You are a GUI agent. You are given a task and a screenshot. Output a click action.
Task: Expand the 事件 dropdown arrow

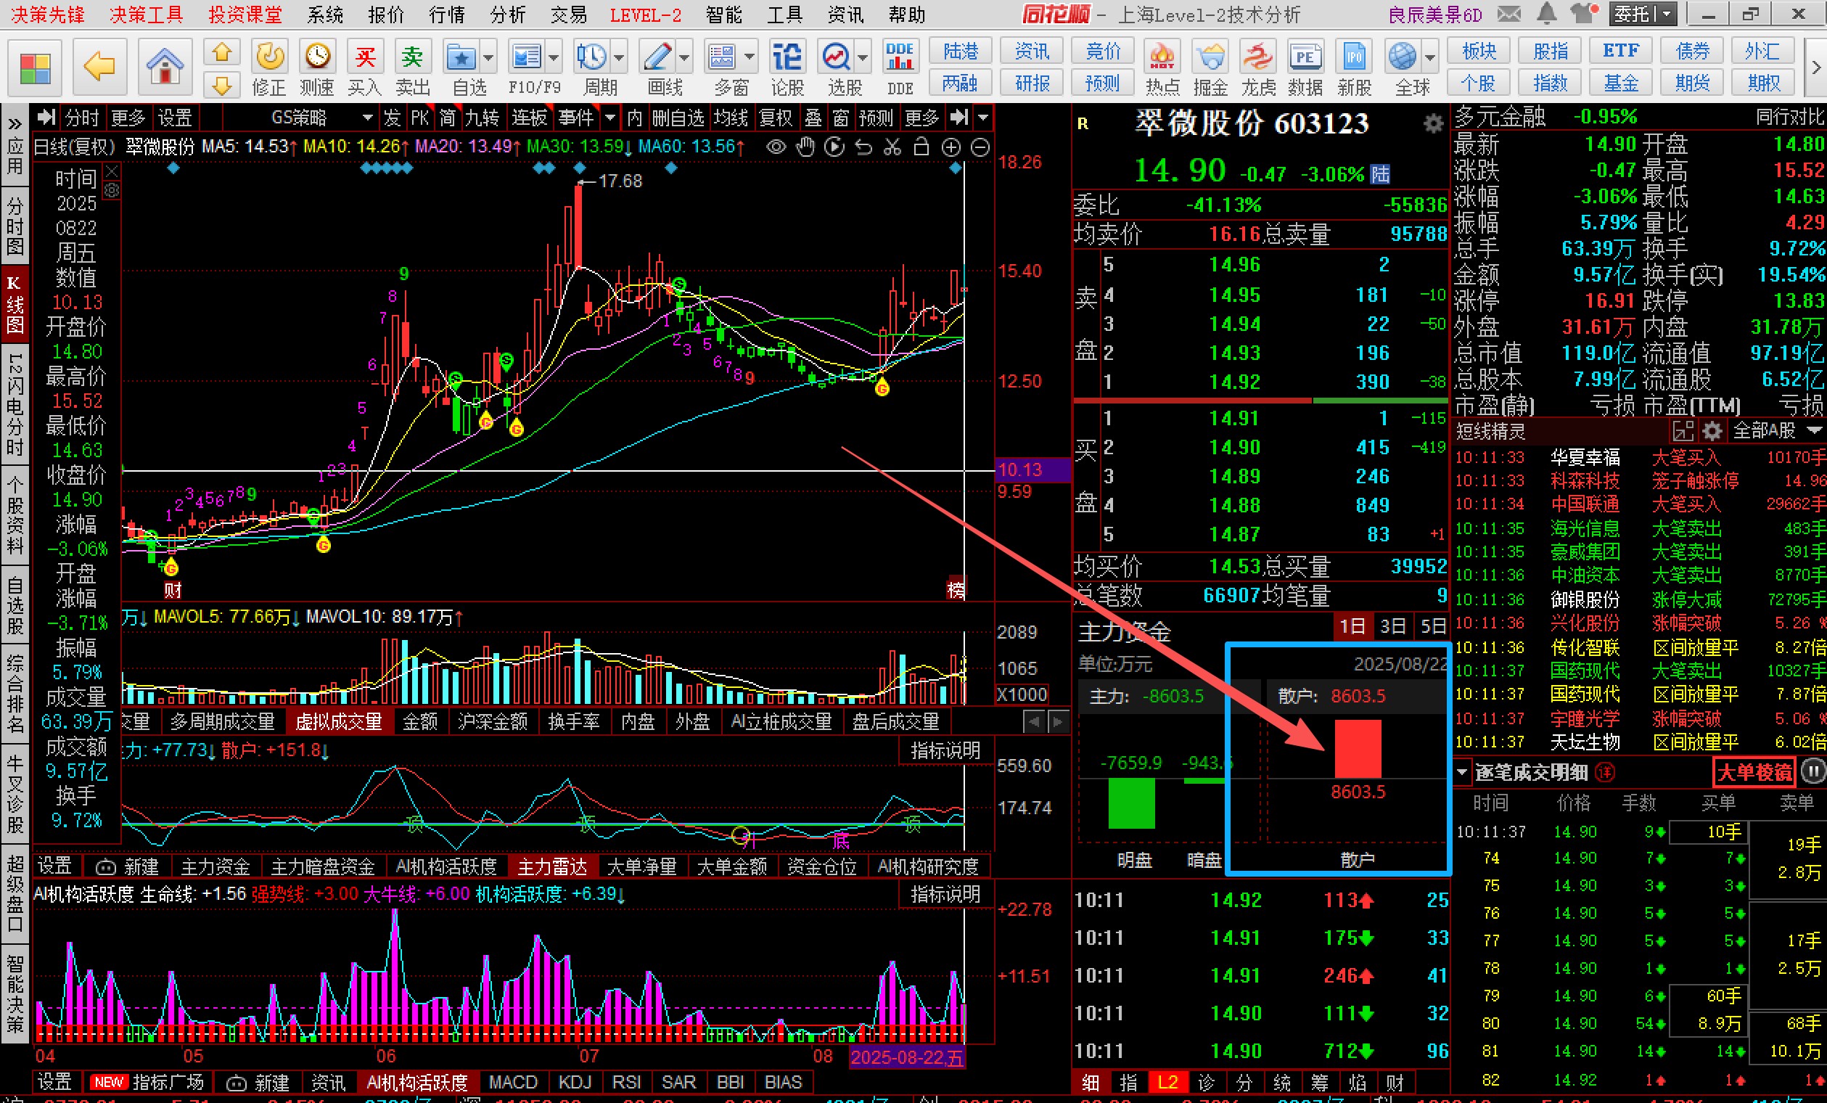[609, 118]
